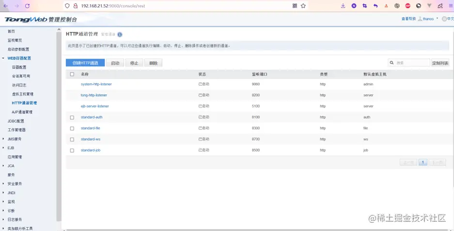Click the extension icon left of hamburger menu
The height and width of the screenshot is (231, 454).
(440, 6)
